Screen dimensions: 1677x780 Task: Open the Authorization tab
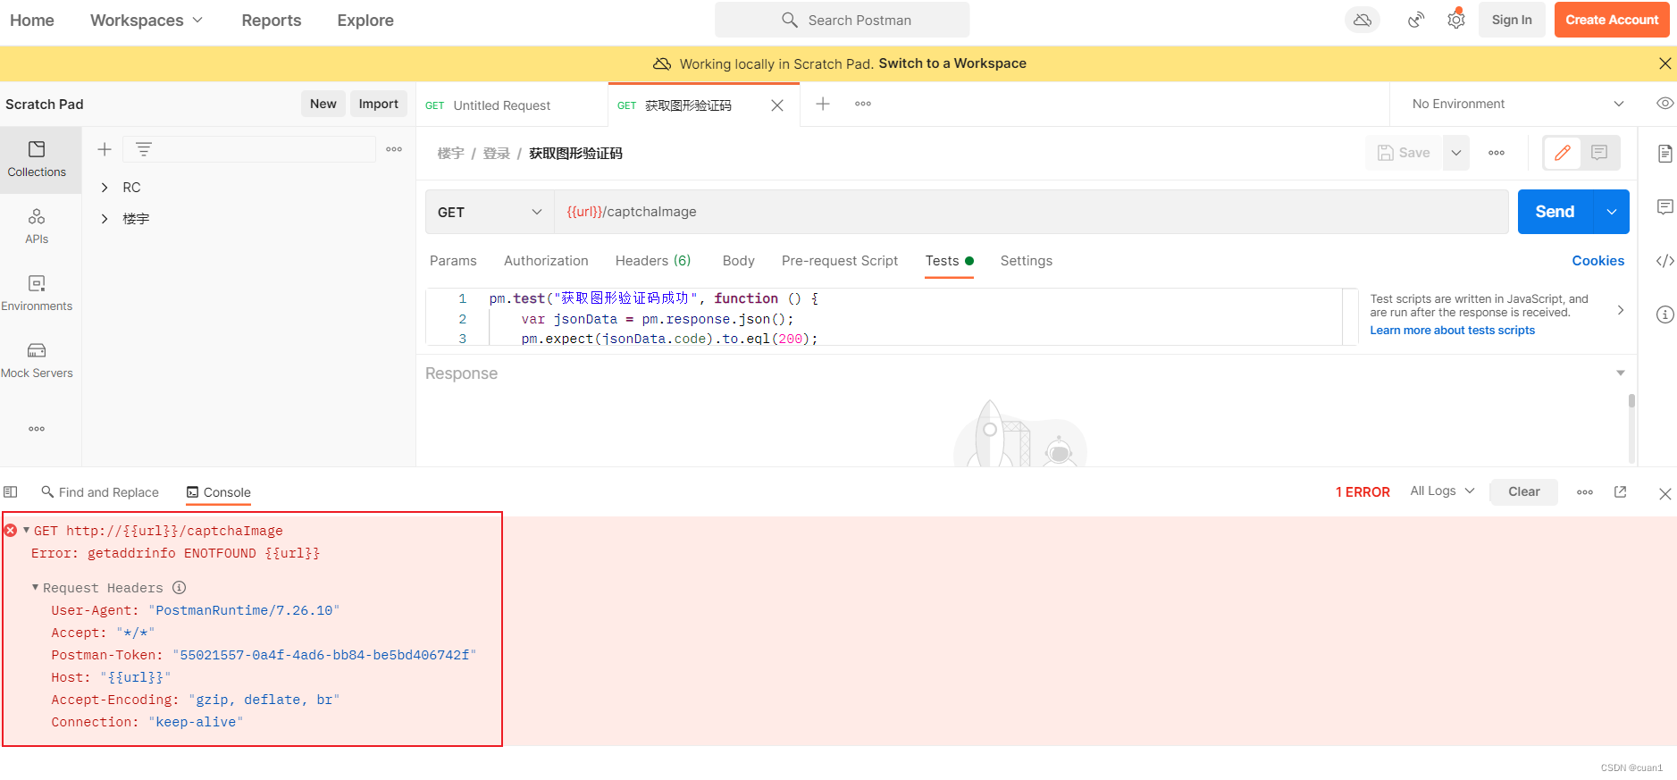(x=546, y=261)
